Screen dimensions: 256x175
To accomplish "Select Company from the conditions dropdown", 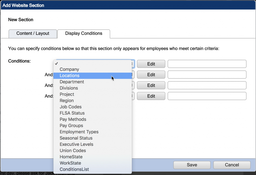I will [69, 69].
